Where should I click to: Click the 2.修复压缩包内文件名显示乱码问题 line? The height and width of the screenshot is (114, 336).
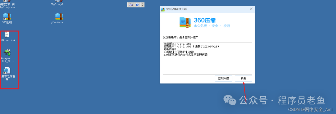point(185,55)
